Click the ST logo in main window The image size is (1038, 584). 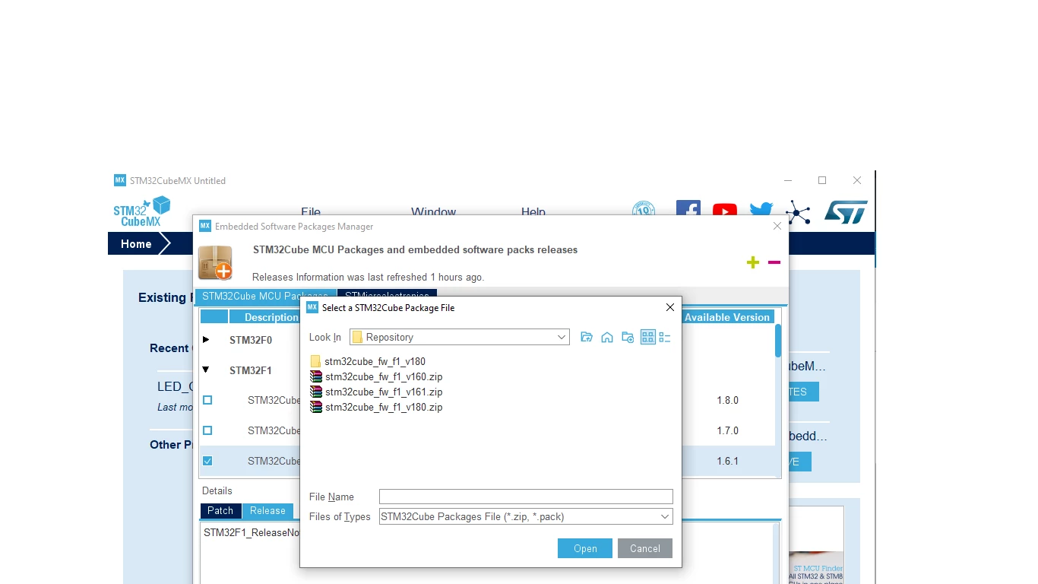846,212
